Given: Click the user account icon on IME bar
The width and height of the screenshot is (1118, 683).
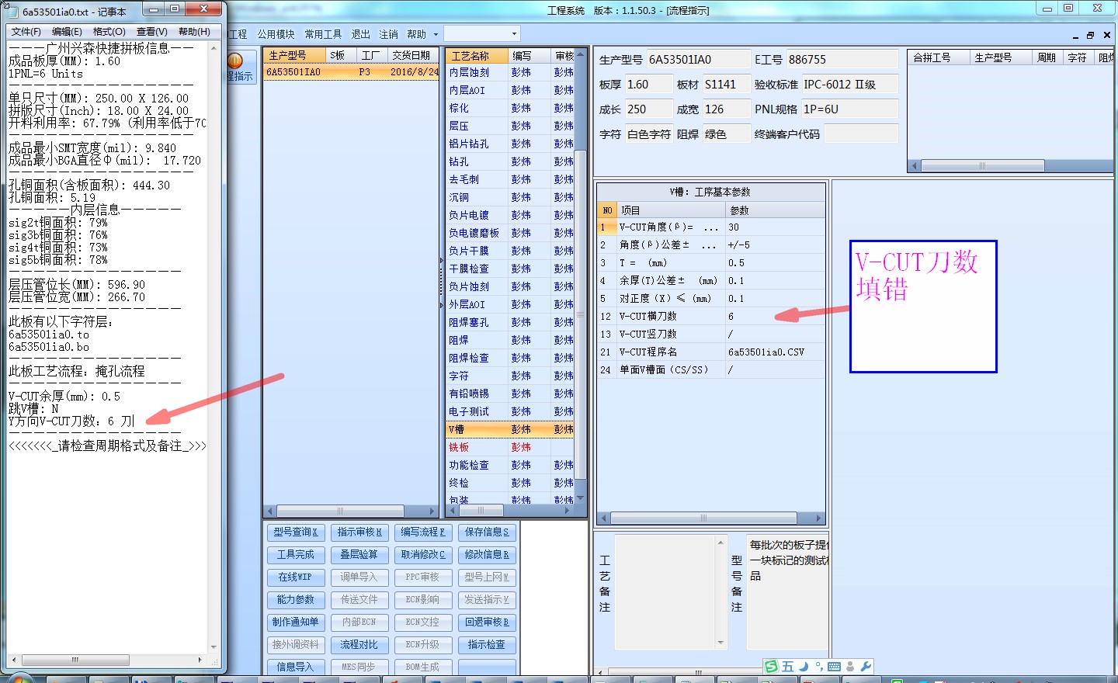Looking at the screenshot, I should (850, 667).
